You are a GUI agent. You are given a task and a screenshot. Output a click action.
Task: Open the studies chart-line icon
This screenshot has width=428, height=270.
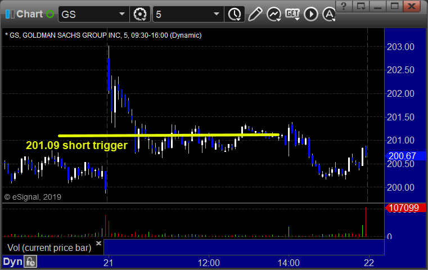coord(274,14)
